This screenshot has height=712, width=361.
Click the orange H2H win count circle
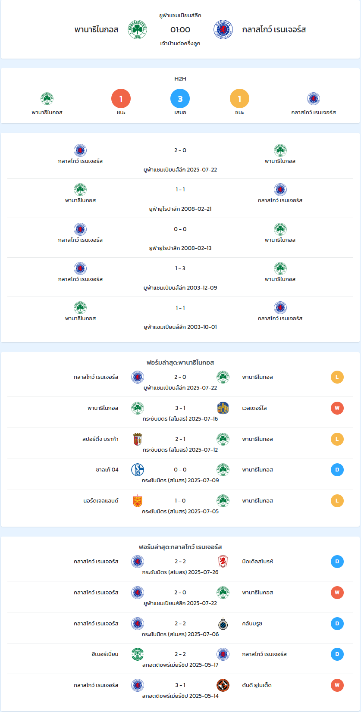click(x=121, y=99)
